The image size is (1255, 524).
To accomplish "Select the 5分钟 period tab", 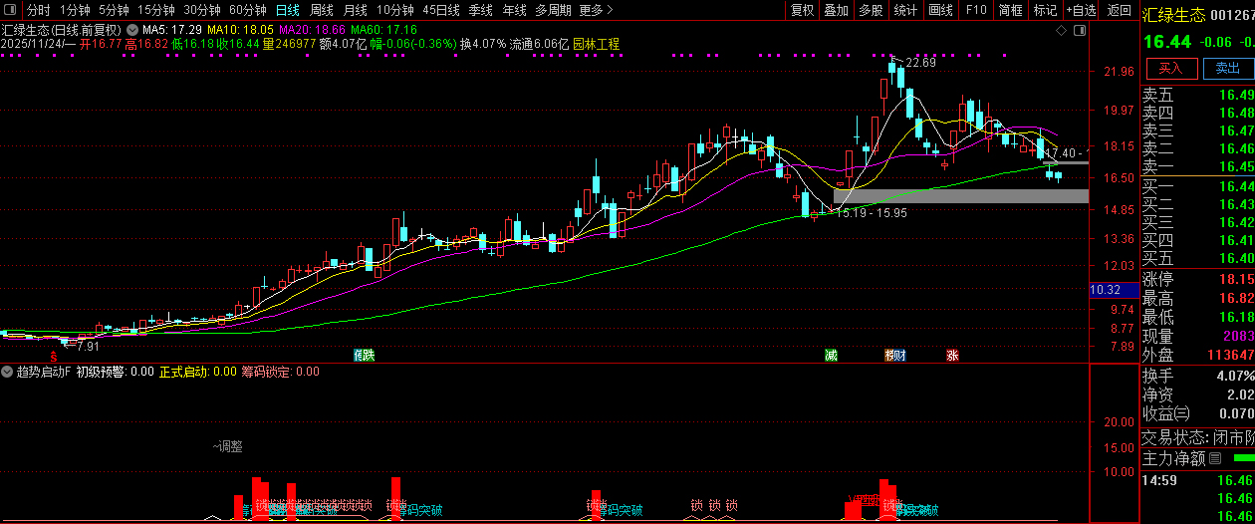I will pos(114,10).
